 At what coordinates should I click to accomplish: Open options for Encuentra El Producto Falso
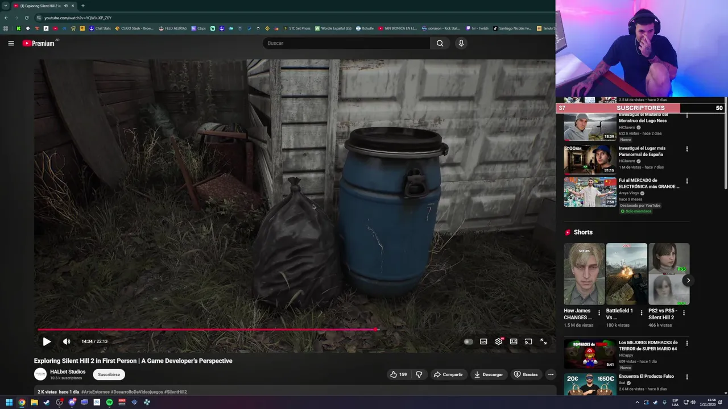click(686, 377)
